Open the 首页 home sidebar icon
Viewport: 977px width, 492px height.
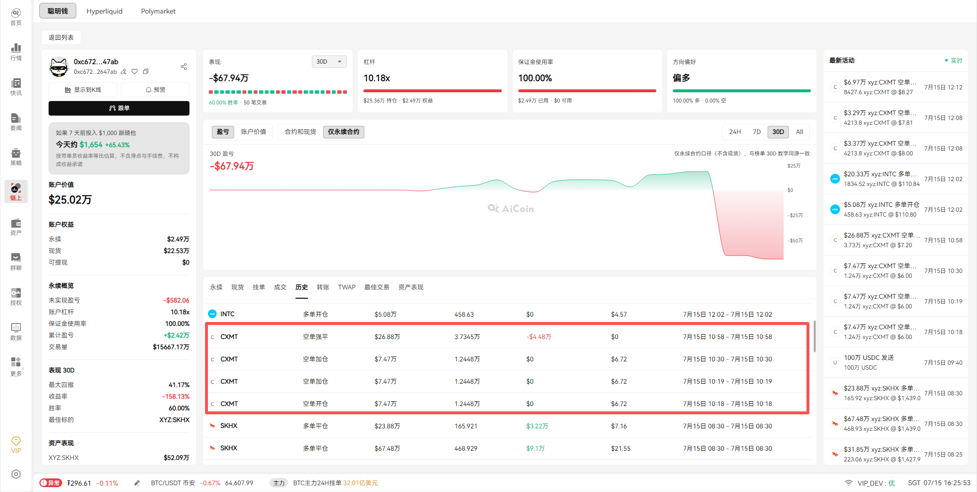click(16, 17)
